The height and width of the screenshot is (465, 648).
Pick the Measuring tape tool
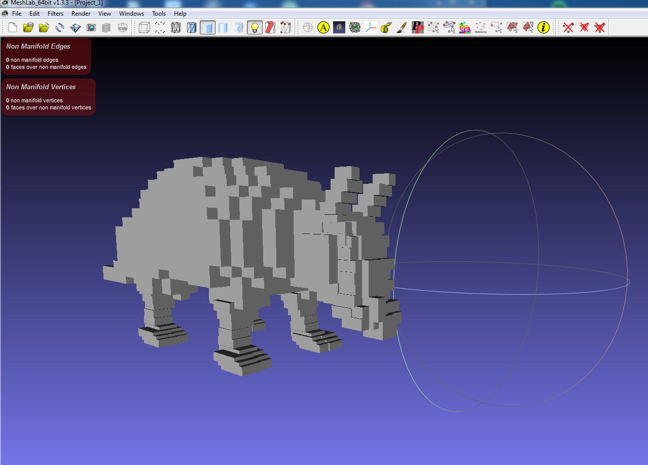pyautogui.click(x=386, y=27)
